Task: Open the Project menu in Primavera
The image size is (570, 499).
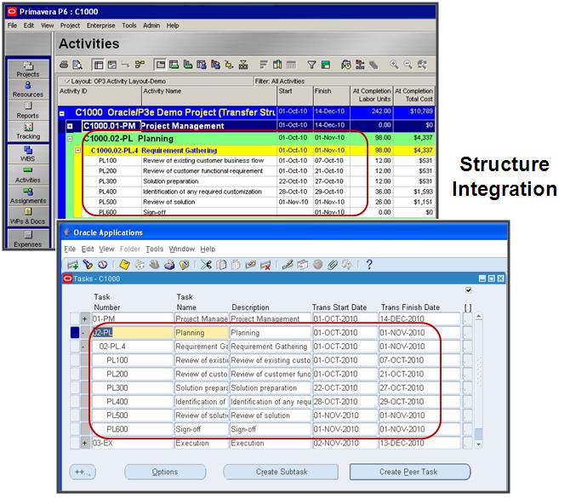Action: tap(70, 26)
